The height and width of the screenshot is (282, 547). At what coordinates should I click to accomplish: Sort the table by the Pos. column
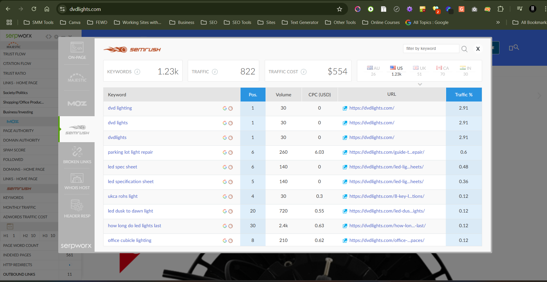tap(253, 95)
